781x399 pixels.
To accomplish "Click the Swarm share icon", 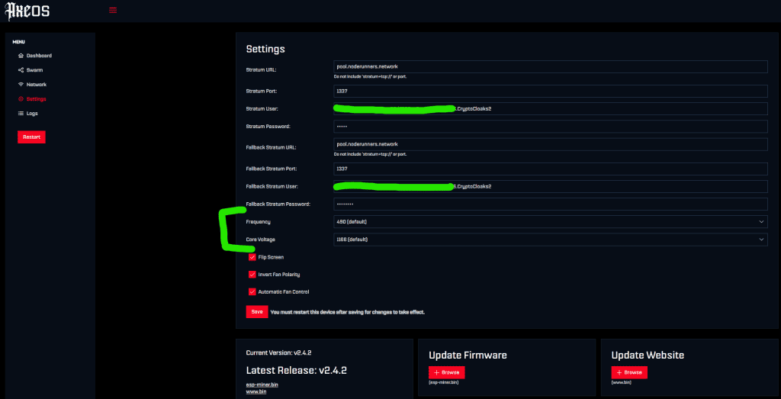I will [21, 69].
